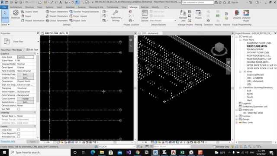Switch to the View ribbon tab
This screenshot has width=277, height=156.
(x=124, y=7)
